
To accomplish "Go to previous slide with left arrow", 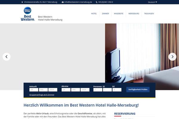I will pyautogui.click(x=7, y=57).
